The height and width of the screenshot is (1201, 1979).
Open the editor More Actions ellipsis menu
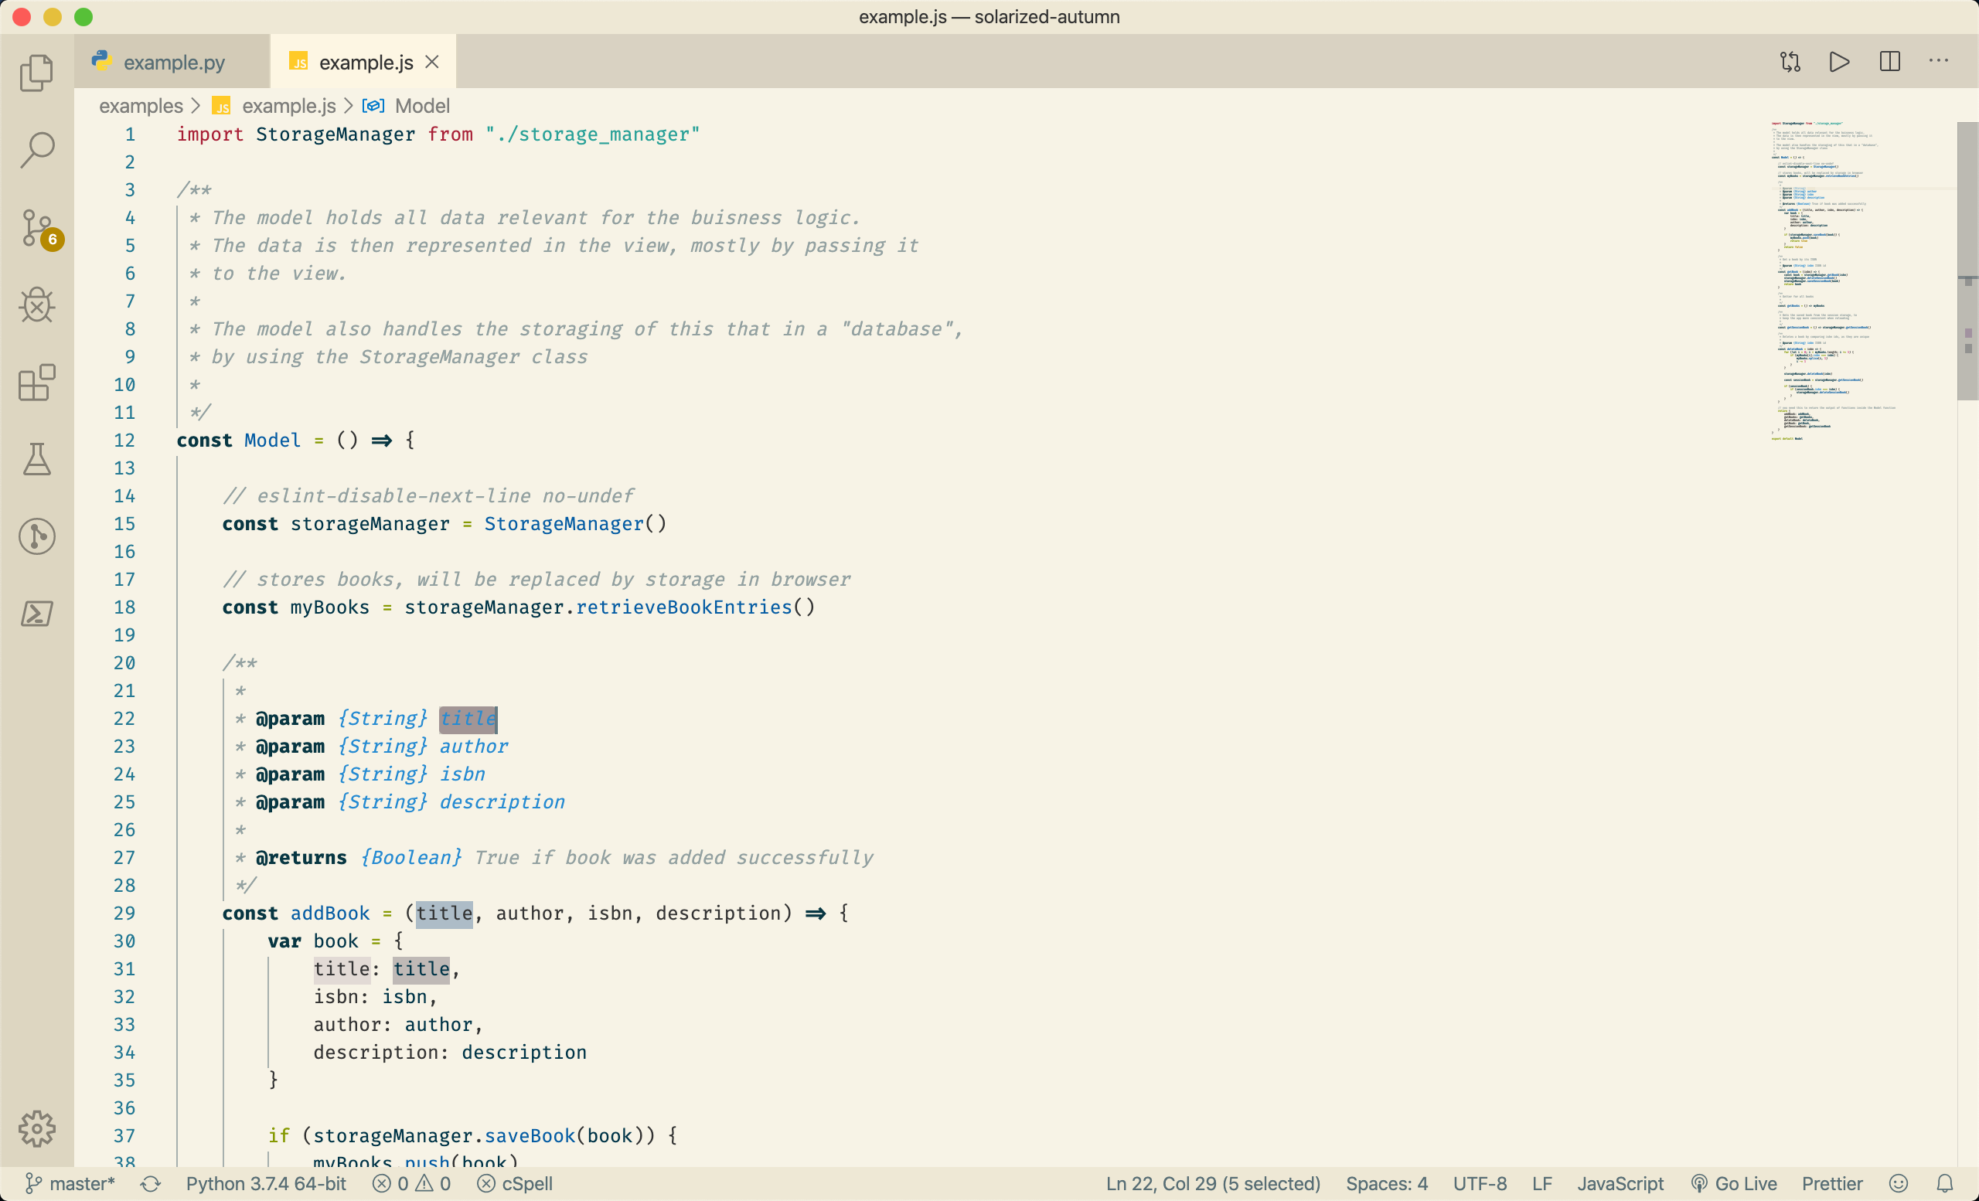(x=1938, y=62)
